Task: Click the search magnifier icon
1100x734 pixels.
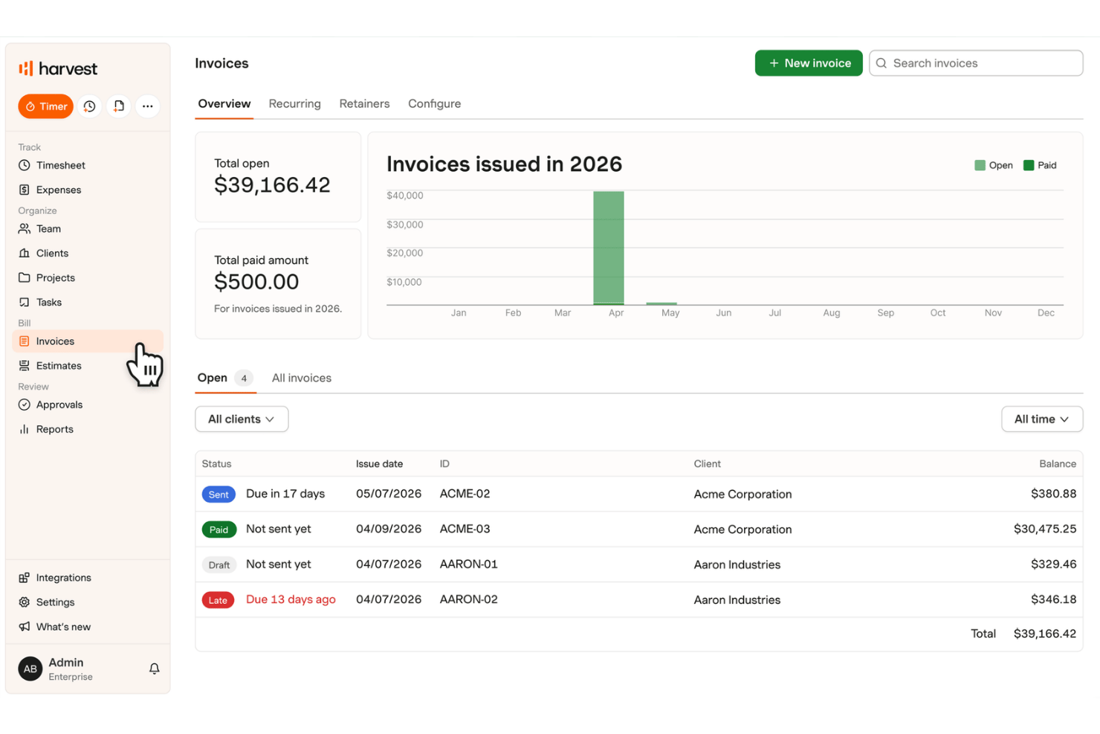Action: (881, 63)
